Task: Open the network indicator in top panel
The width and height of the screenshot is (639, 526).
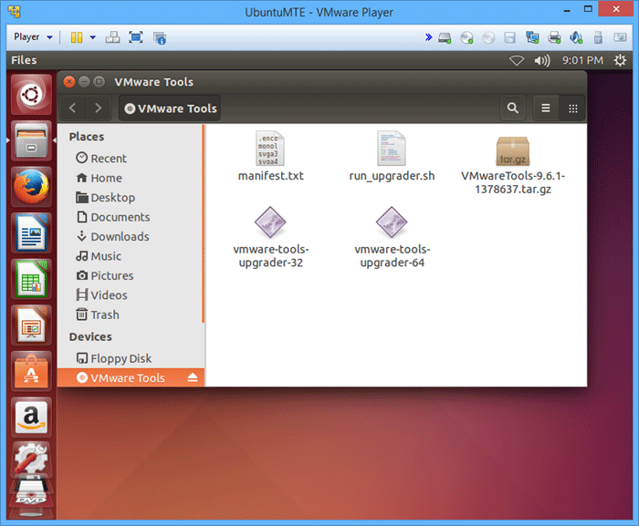Action: (x=517, y=61)
